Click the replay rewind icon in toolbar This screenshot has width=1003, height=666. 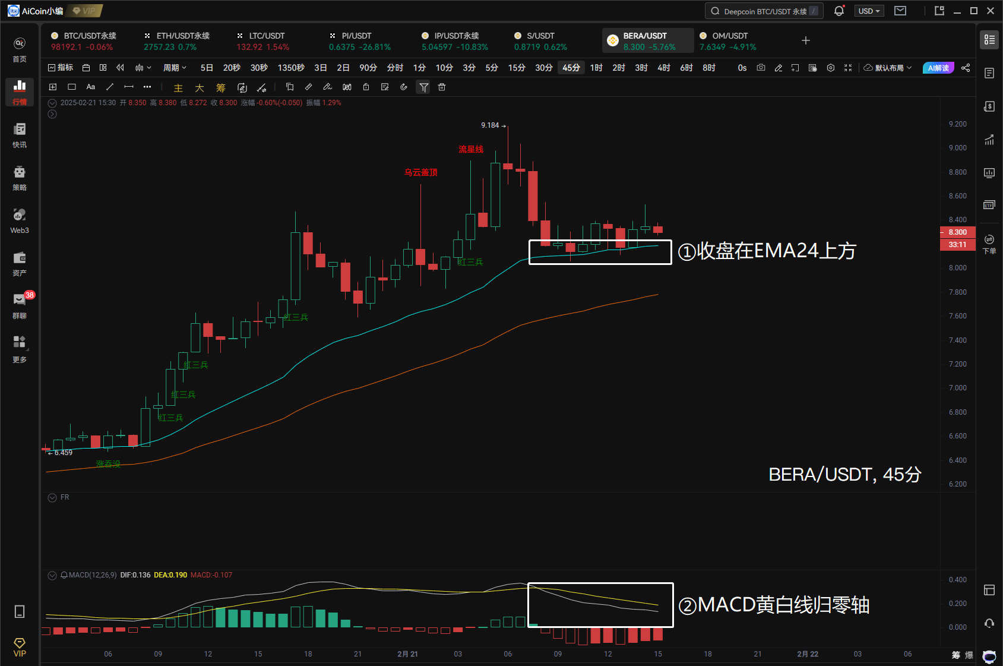(121, 68)
